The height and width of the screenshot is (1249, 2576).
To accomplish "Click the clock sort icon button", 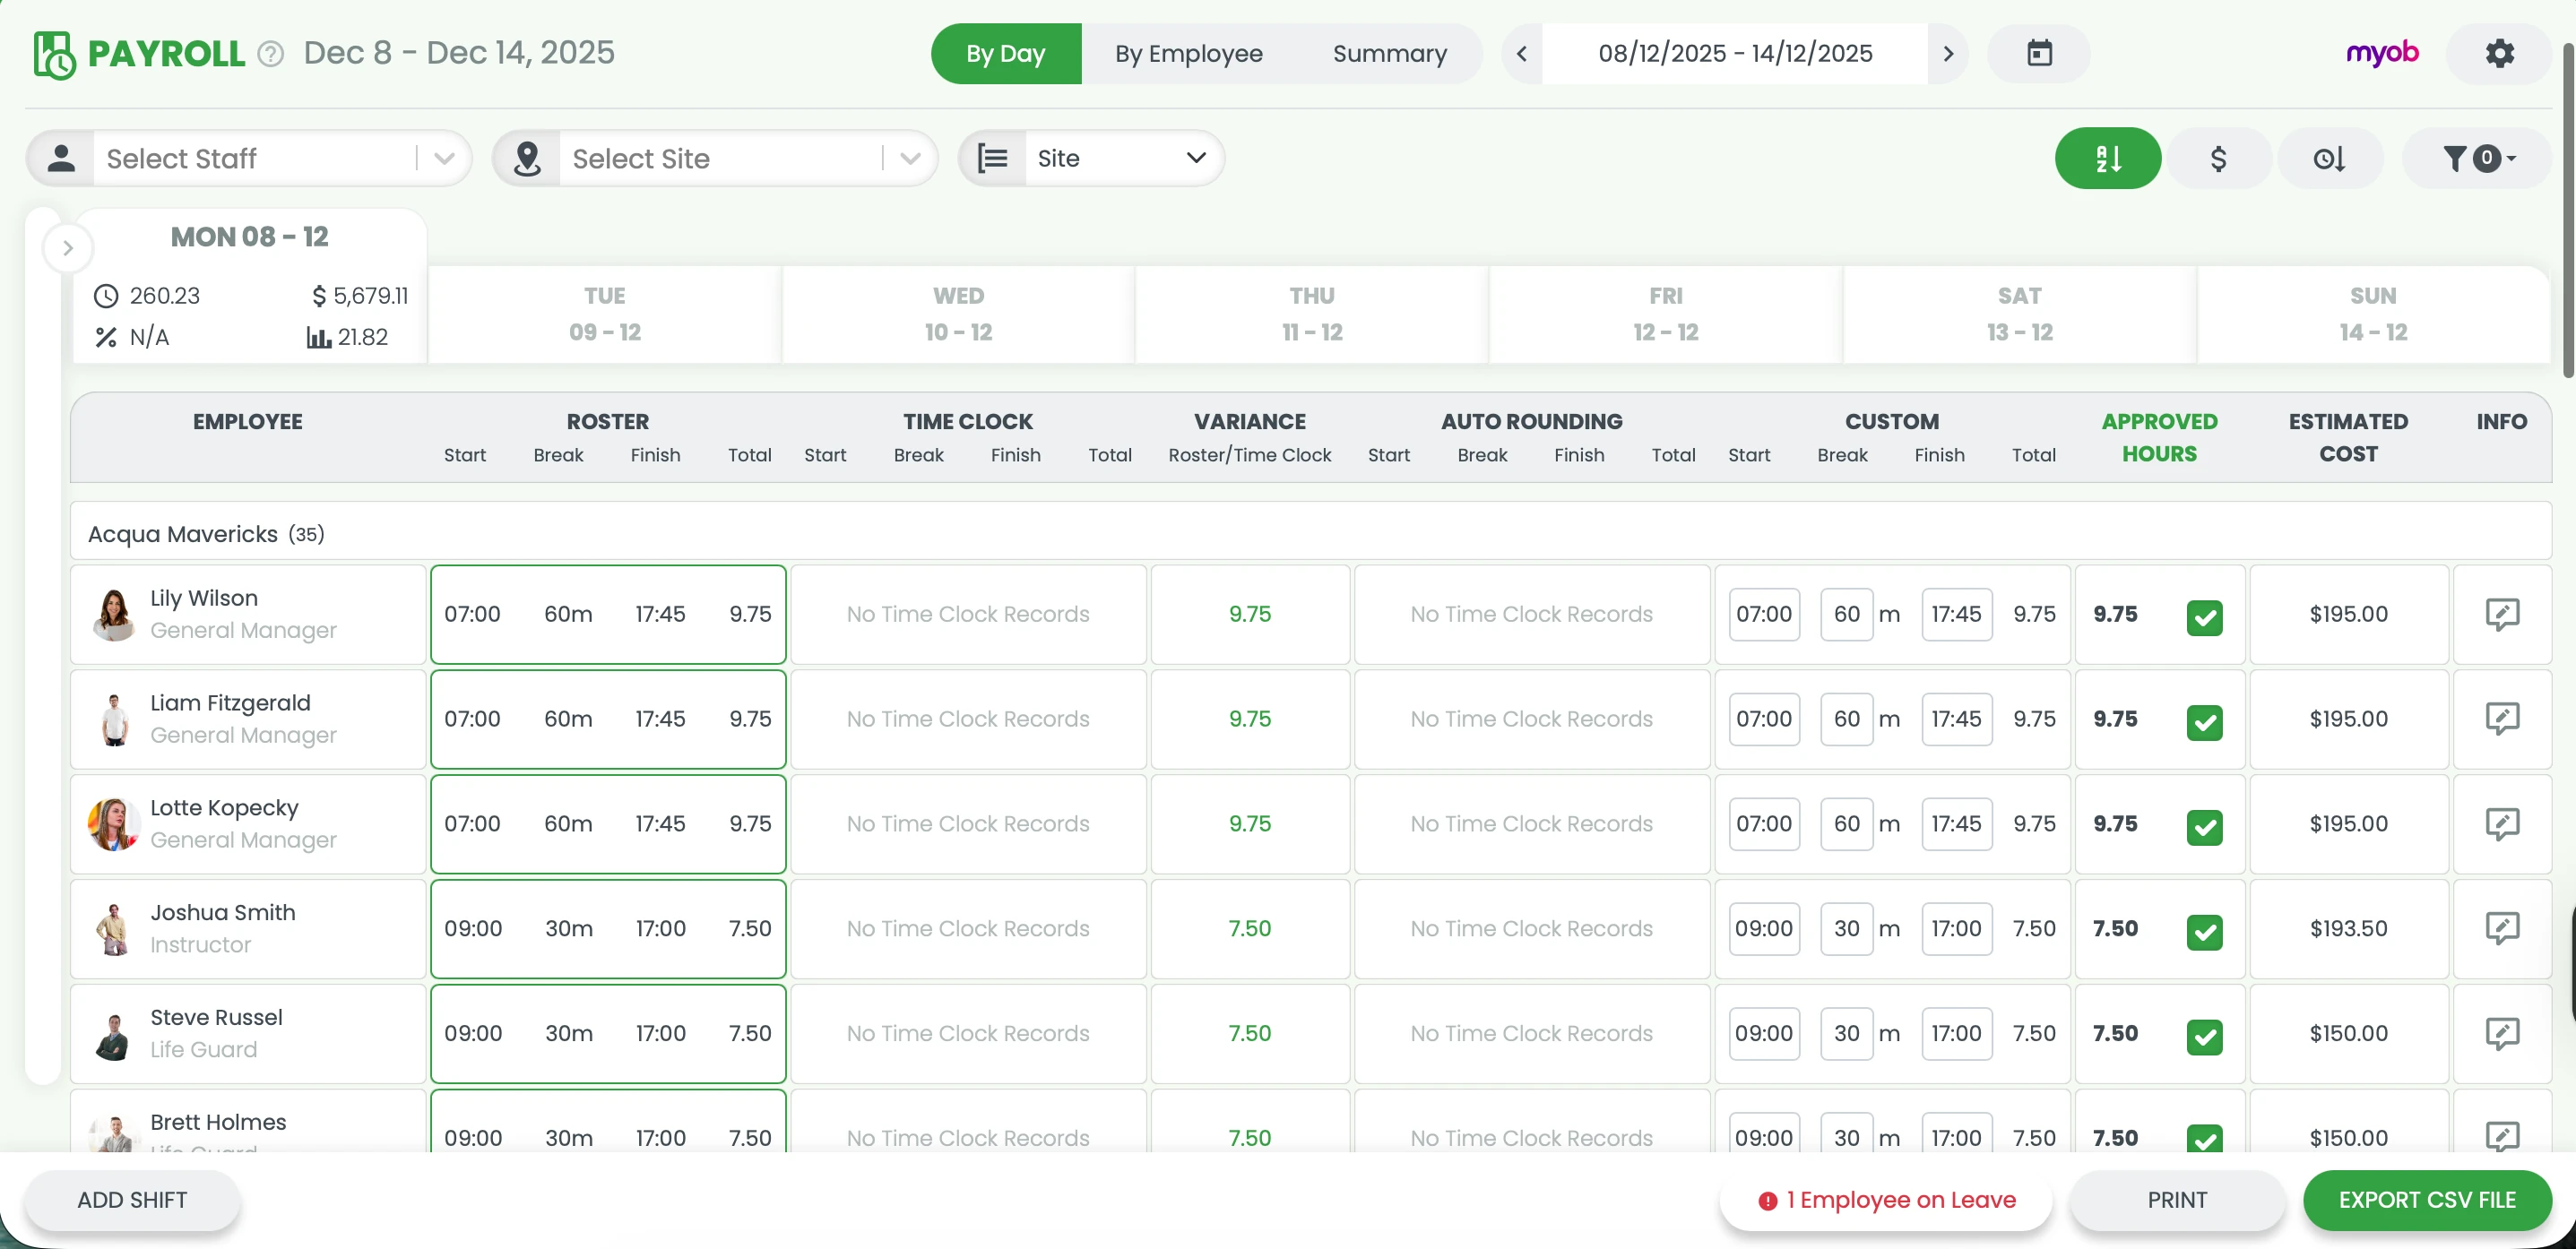I will (2329, 158).
